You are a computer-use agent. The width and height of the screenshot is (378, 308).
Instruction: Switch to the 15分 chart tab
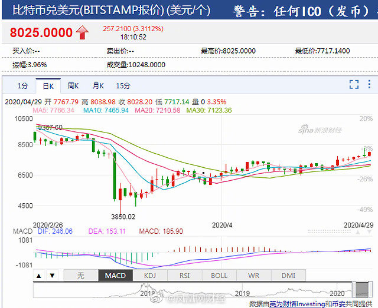123,86
